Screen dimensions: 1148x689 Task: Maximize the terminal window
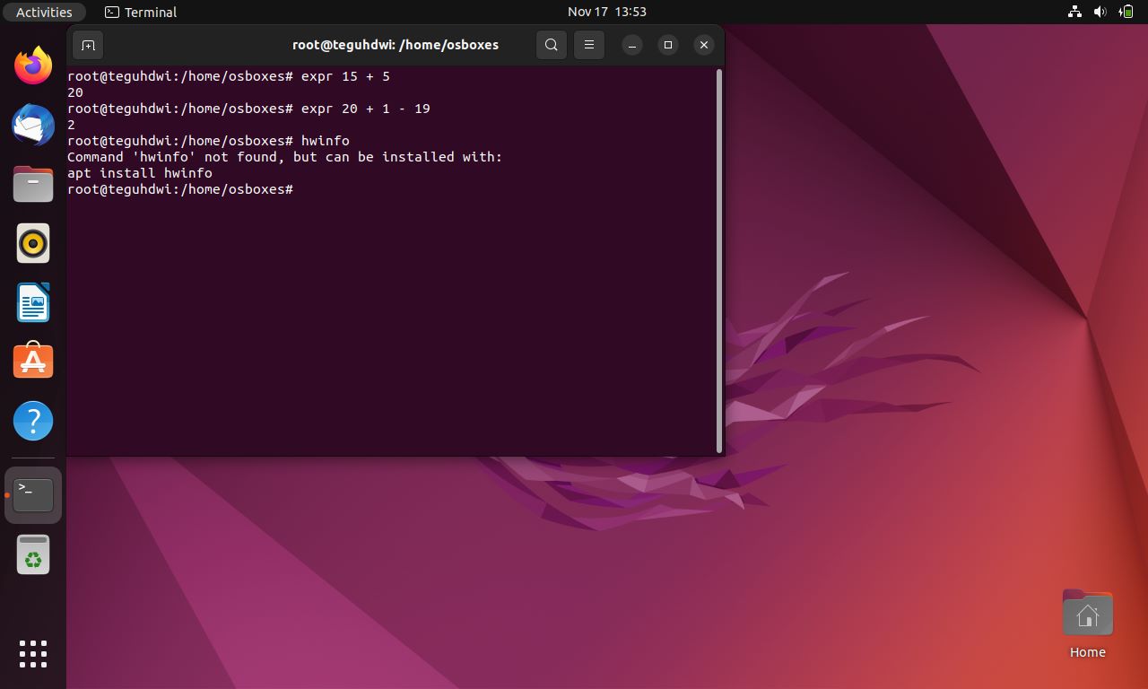pos(668,45)
